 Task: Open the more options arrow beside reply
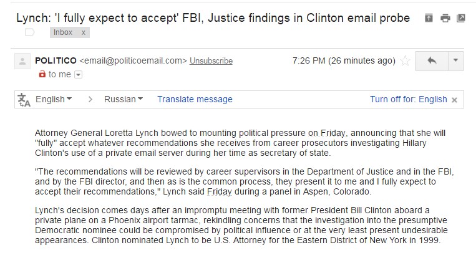(455, 60)
